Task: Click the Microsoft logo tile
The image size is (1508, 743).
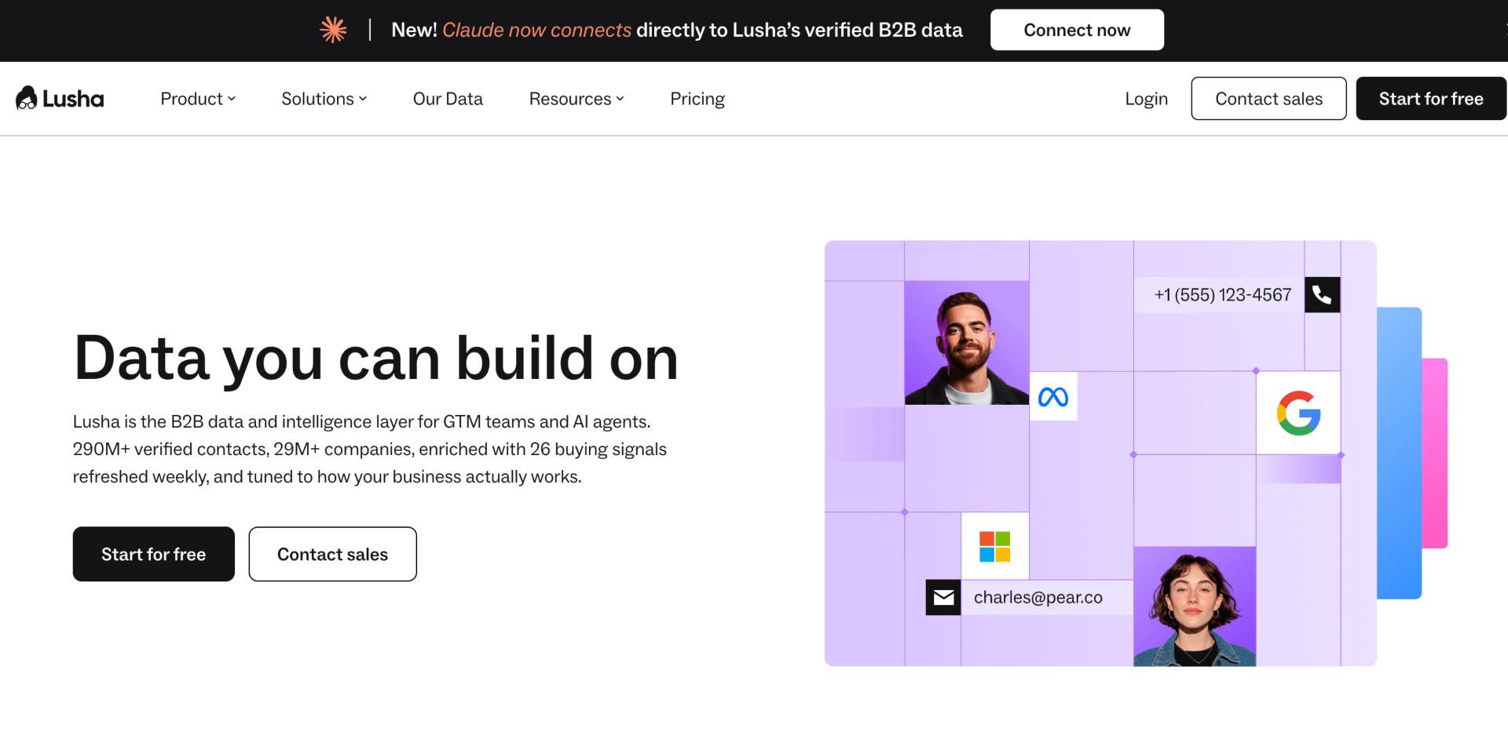Action: (x=995, y=546)
